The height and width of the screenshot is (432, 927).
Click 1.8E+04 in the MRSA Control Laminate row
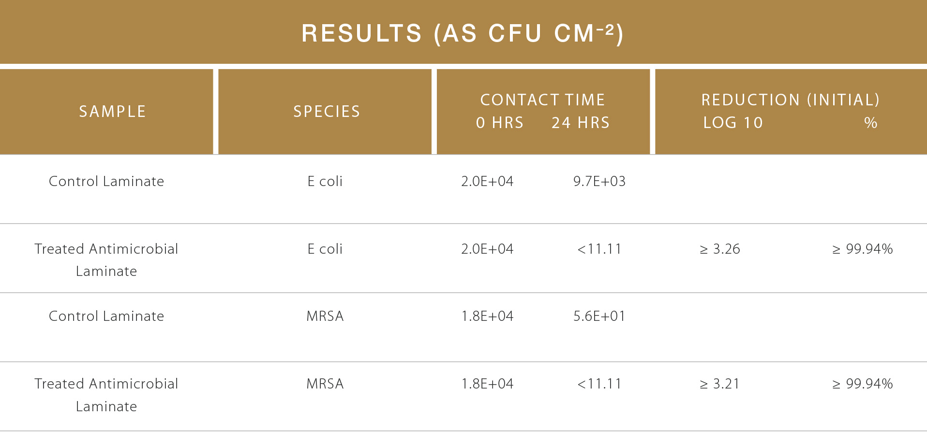[487, 316]
